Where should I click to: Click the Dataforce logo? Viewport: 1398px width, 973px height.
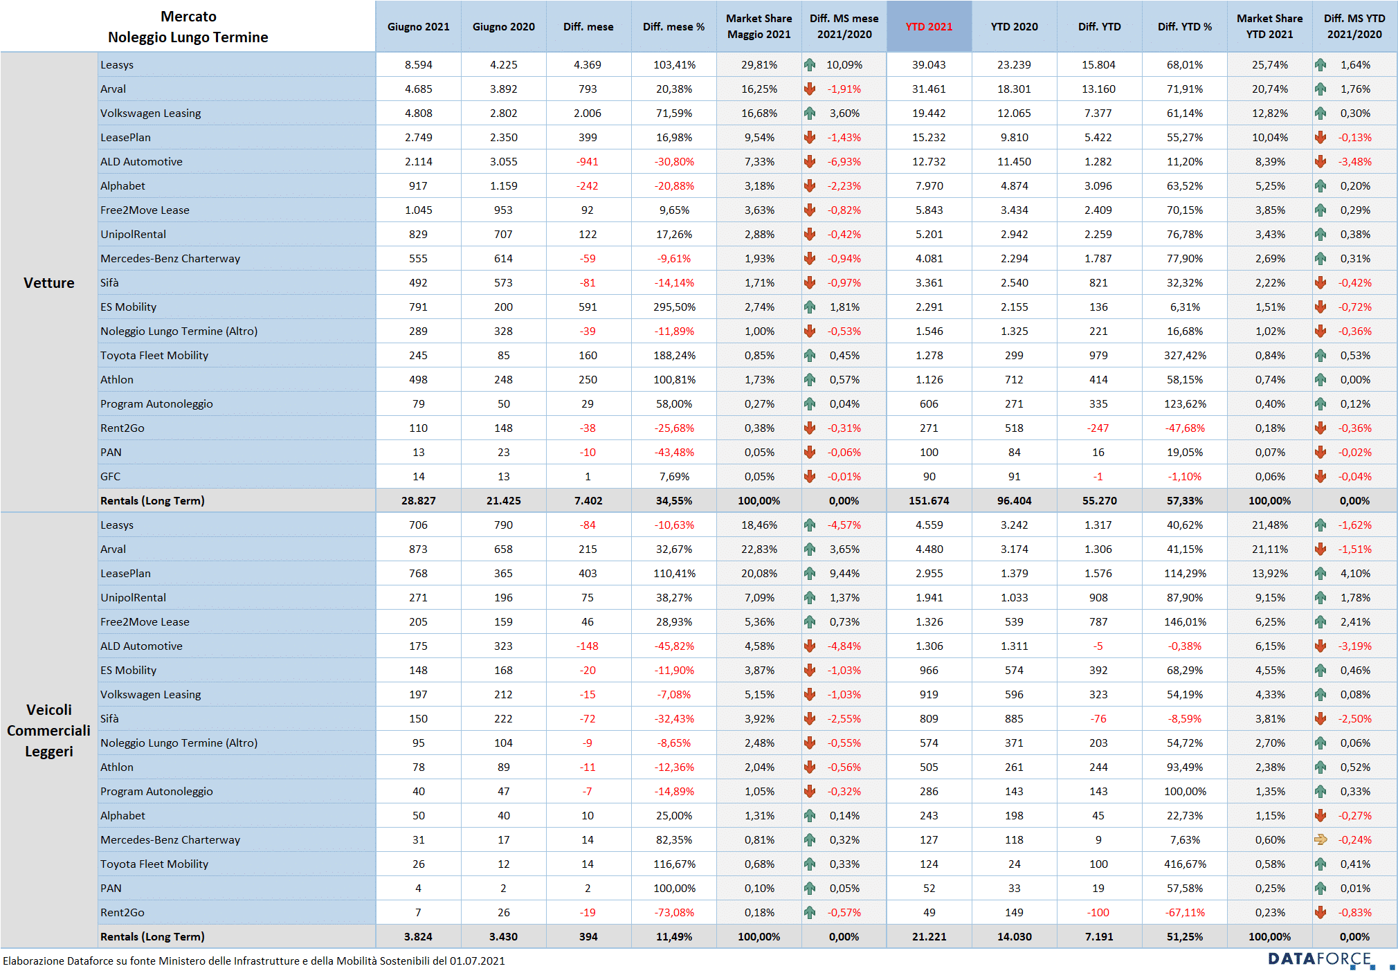[x=1331, y=960]
